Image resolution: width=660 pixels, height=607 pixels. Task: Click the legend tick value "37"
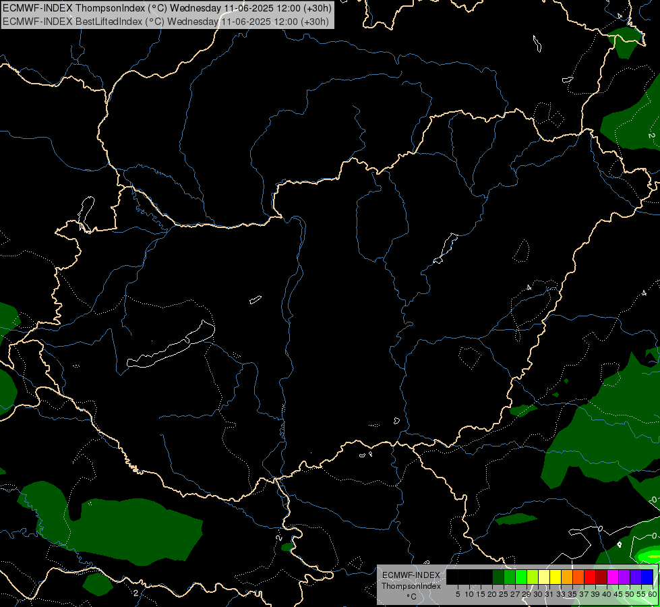[x=584, y=594]
